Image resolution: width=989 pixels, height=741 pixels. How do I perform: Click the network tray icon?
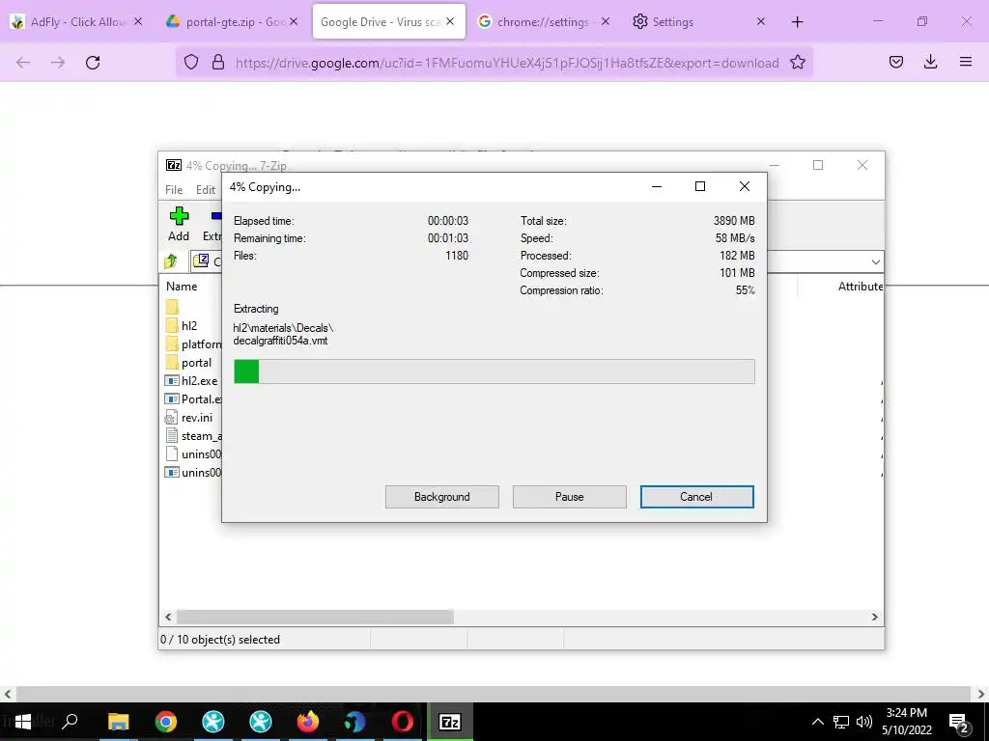(x=841, y=722)
